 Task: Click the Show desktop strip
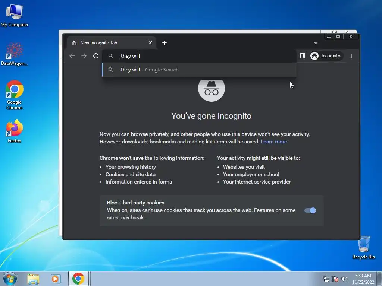pyautogui.click(x=379, y=279)
